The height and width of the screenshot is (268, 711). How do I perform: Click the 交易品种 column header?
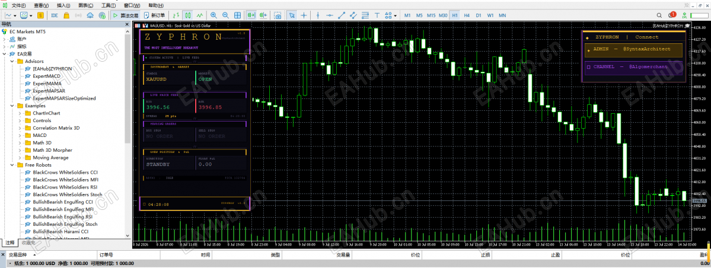click(x=18, y=256)
